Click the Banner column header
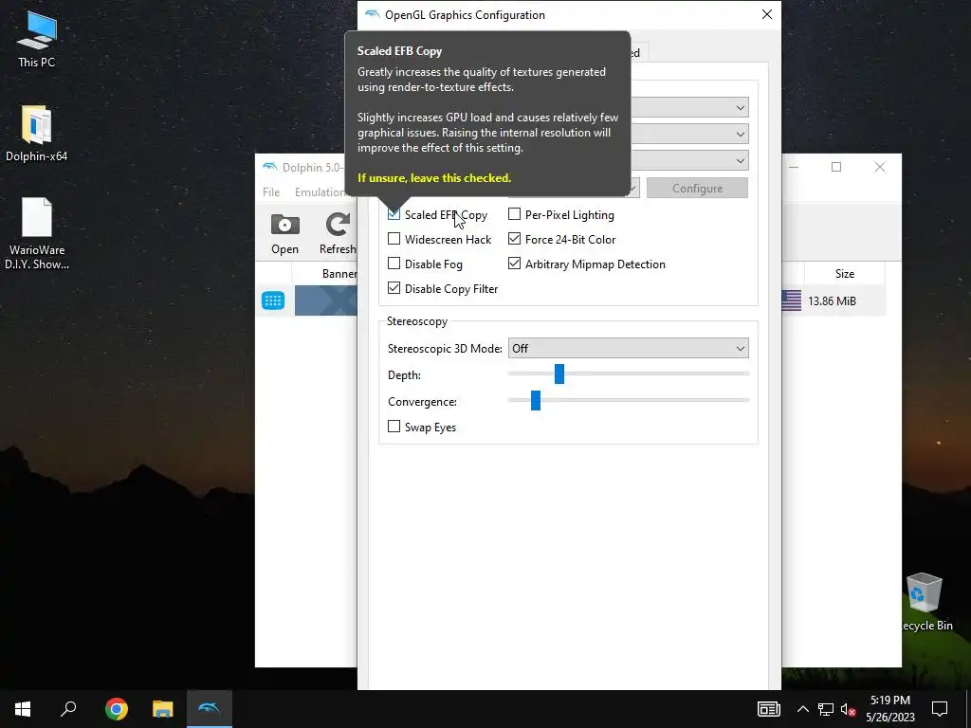971x728 pixels. coord(339,274)
